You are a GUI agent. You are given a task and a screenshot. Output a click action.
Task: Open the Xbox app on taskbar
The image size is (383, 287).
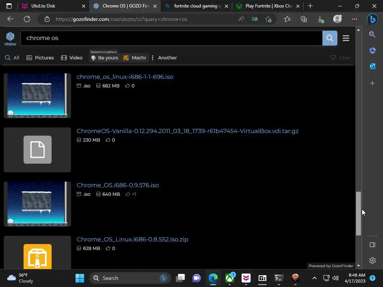[230, 278]
